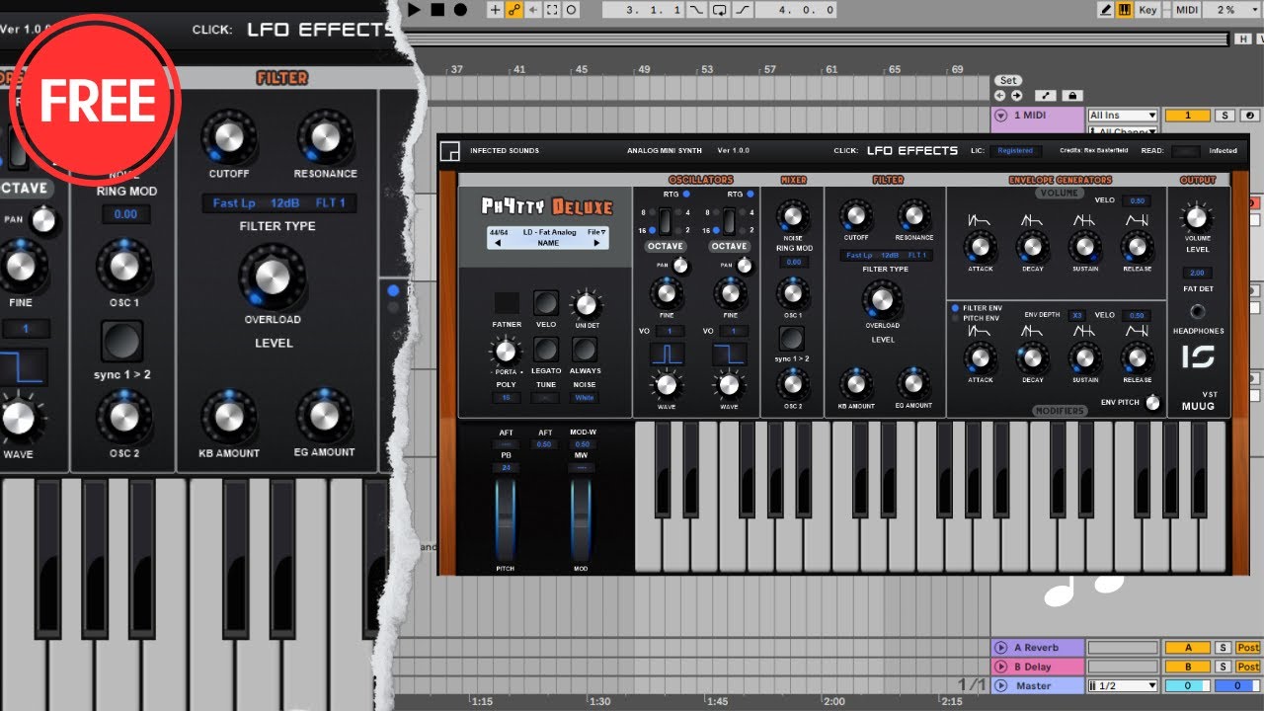Toggle the FATNER button

click(x=507, y=303)
